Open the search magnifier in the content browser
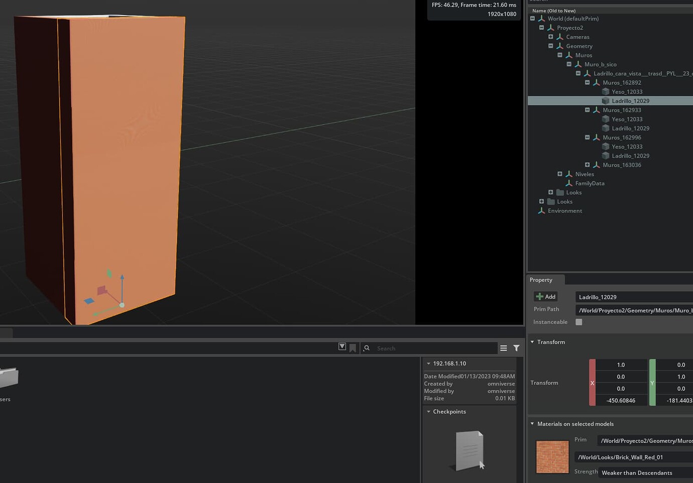The width and height of the screenshot is (693, 483). click(x=367, y=348)
